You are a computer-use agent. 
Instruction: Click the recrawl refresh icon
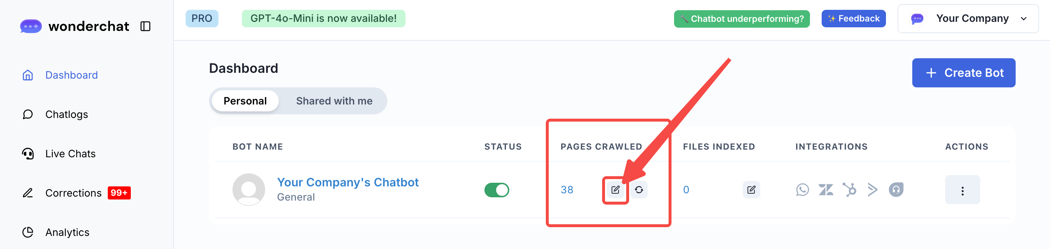639,190
